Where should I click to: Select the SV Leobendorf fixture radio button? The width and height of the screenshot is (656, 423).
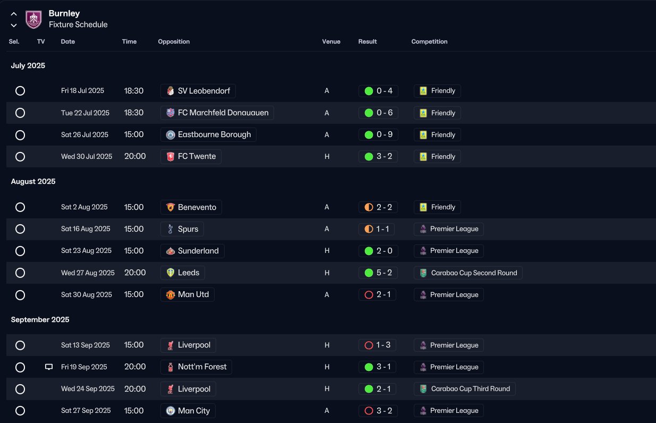point(20,91)
